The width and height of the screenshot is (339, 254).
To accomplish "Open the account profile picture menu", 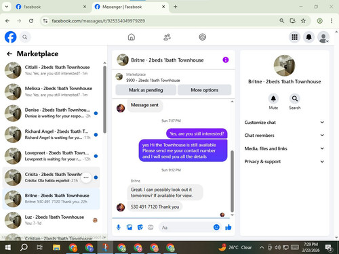I will point(323,37).
